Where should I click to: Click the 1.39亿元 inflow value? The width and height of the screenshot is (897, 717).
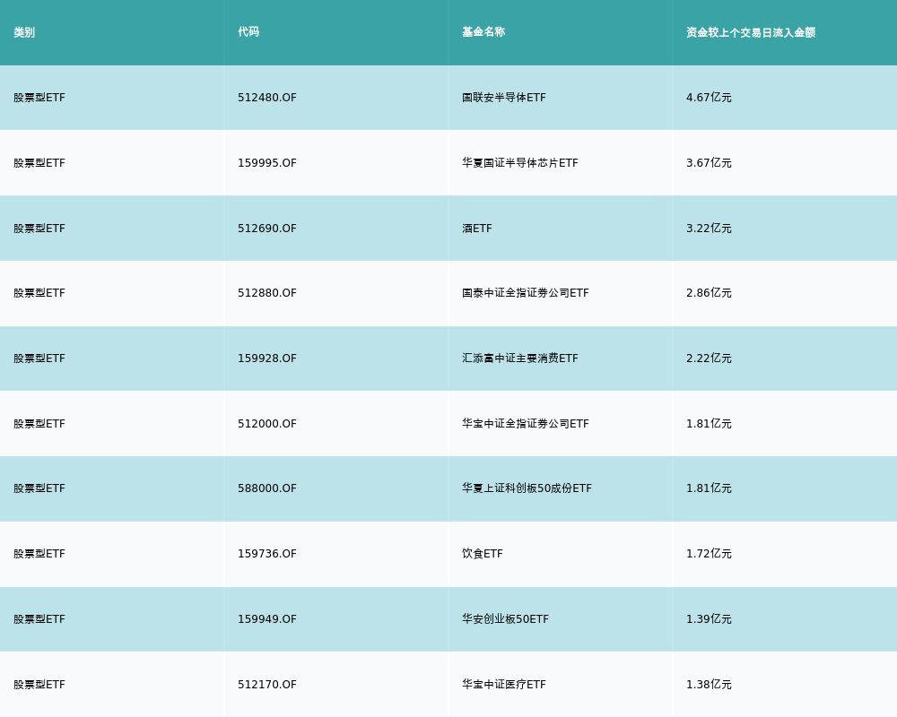(709, 619)
